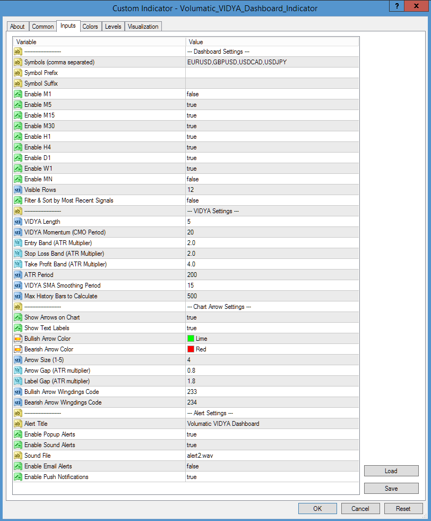Screen dimensions: 431x521
Task: Select the Show Text Labels row label
Action: point(47,328)
